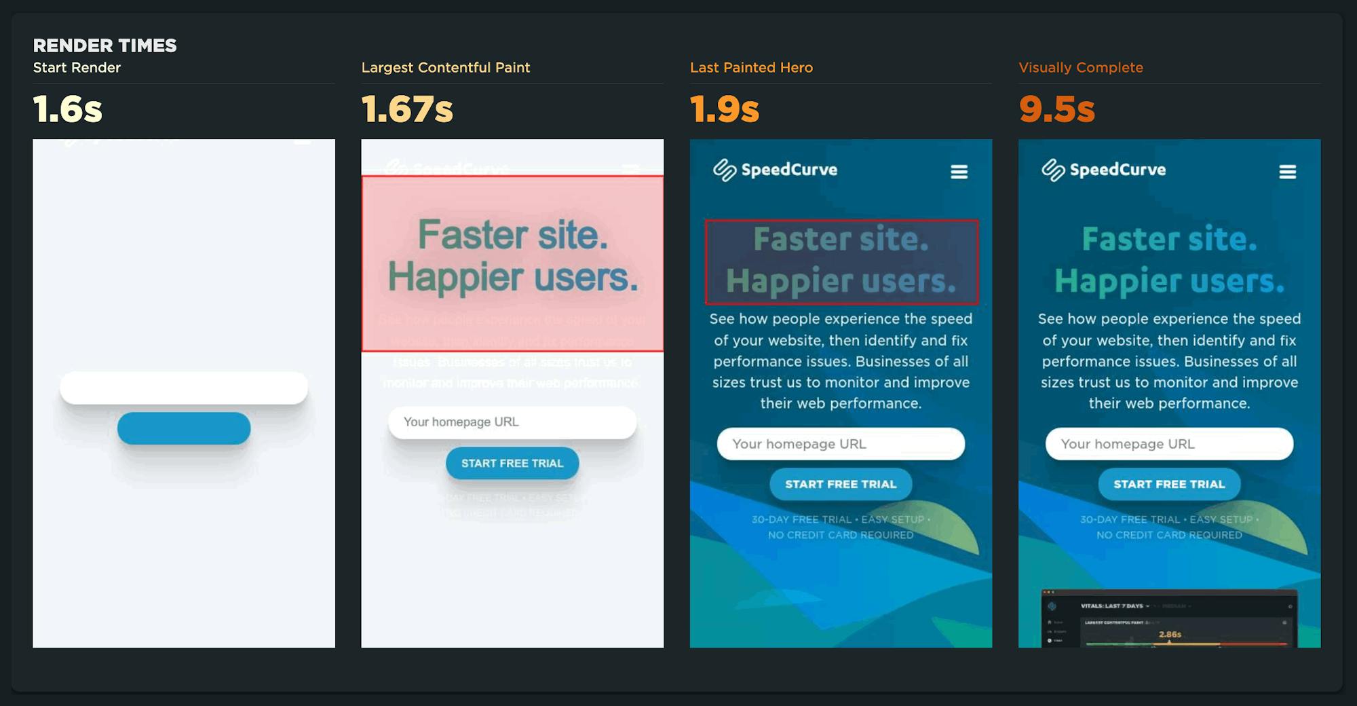This screenshot has height=706, width=1357.
Task: Click dashboard preview showing 2.86s in Visually Complete screenshot
Action: [x=1169, y=619]
